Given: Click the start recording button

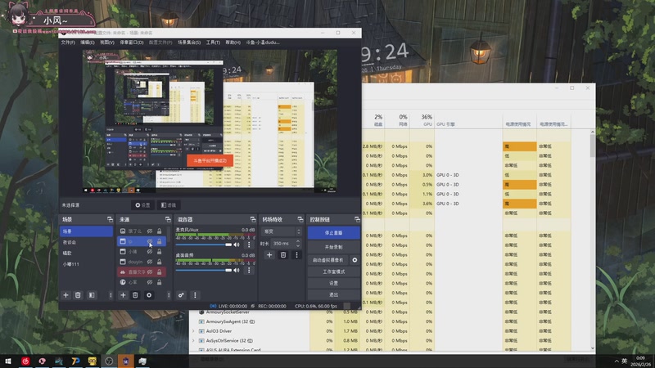Looking at the screenshot, I should click(334, 247).
